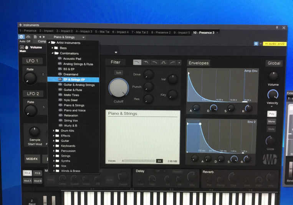The height and width of the screenshot is (205, 293).
Task: Go to previous preset arrow
Action: (40, 37)
